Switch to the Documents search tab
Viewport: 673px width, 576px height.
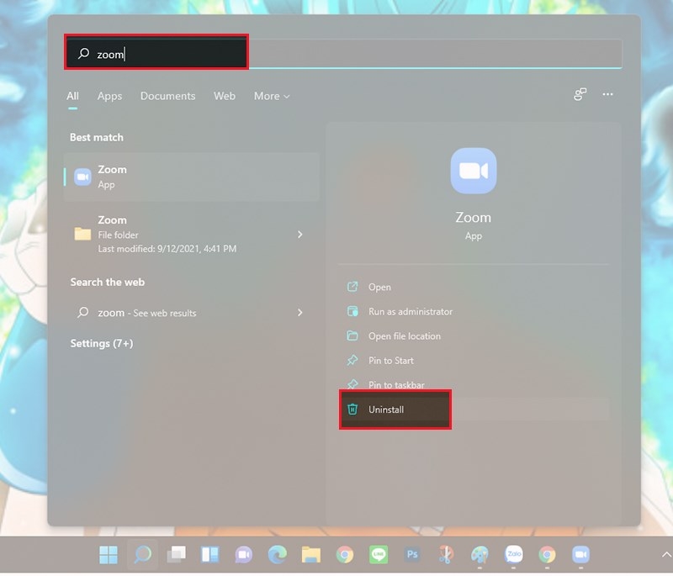[167, 96]
